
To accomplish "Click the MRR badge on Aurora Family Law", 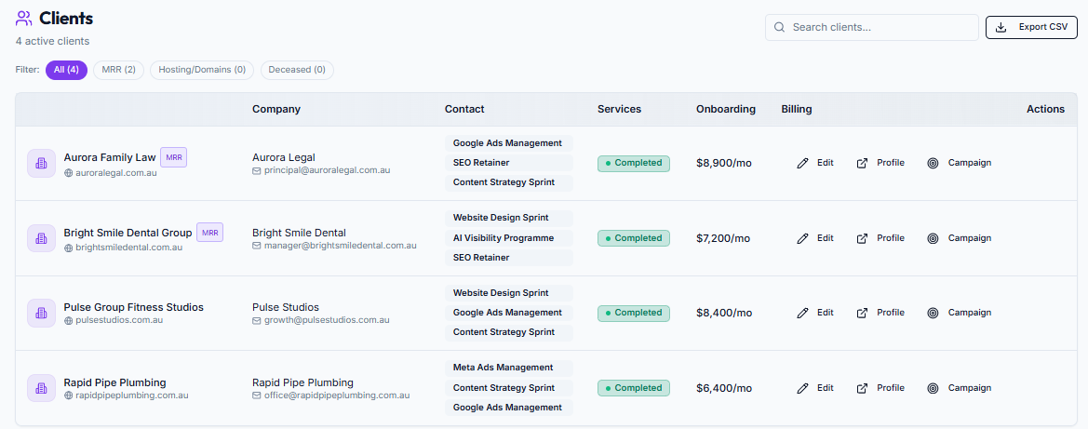I will point(173,157).
